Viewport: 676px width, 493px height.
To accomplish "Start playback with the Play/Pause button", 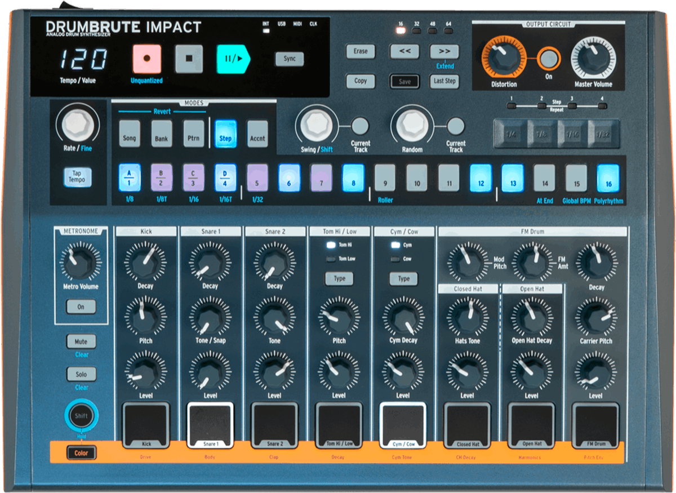I will pyautogui.click(x=233, y=59).
